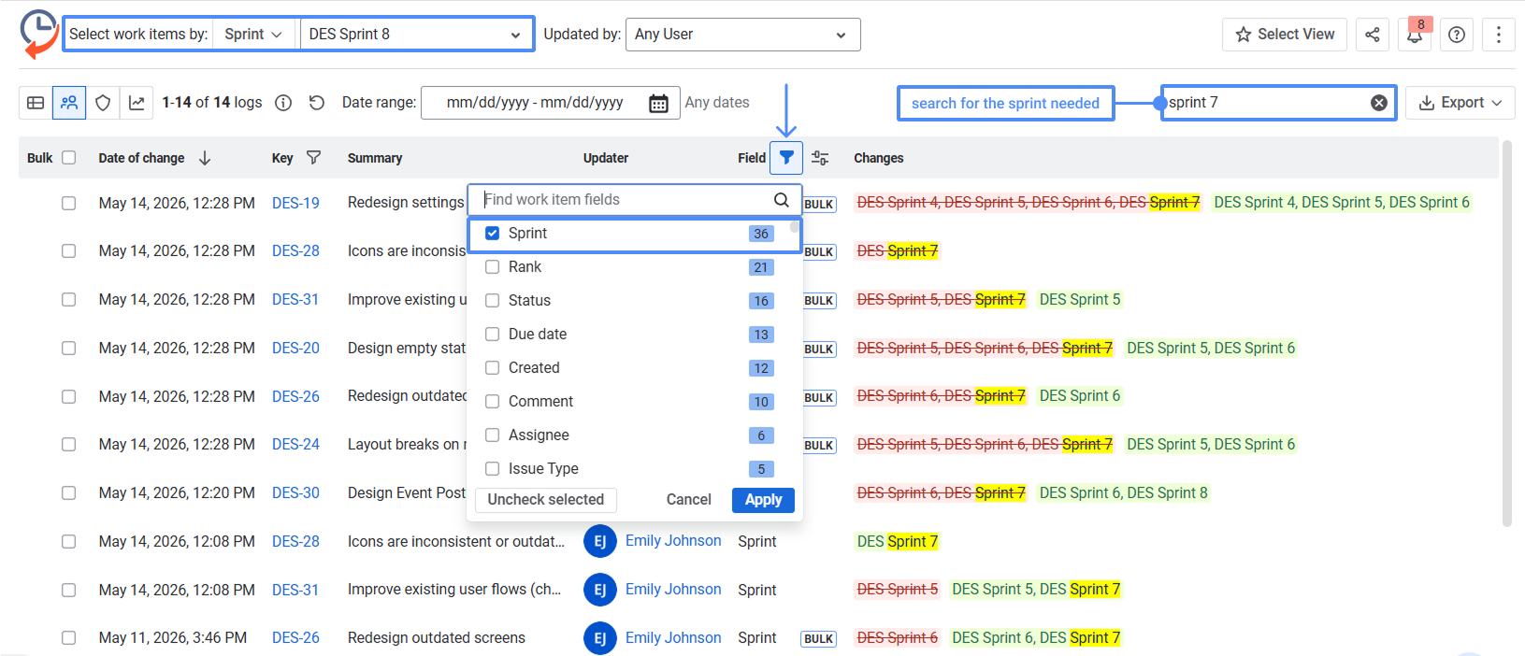Open the date range calendar picker
The image size is (1525, 656).
pyautogui.click(x=658, y=103)
